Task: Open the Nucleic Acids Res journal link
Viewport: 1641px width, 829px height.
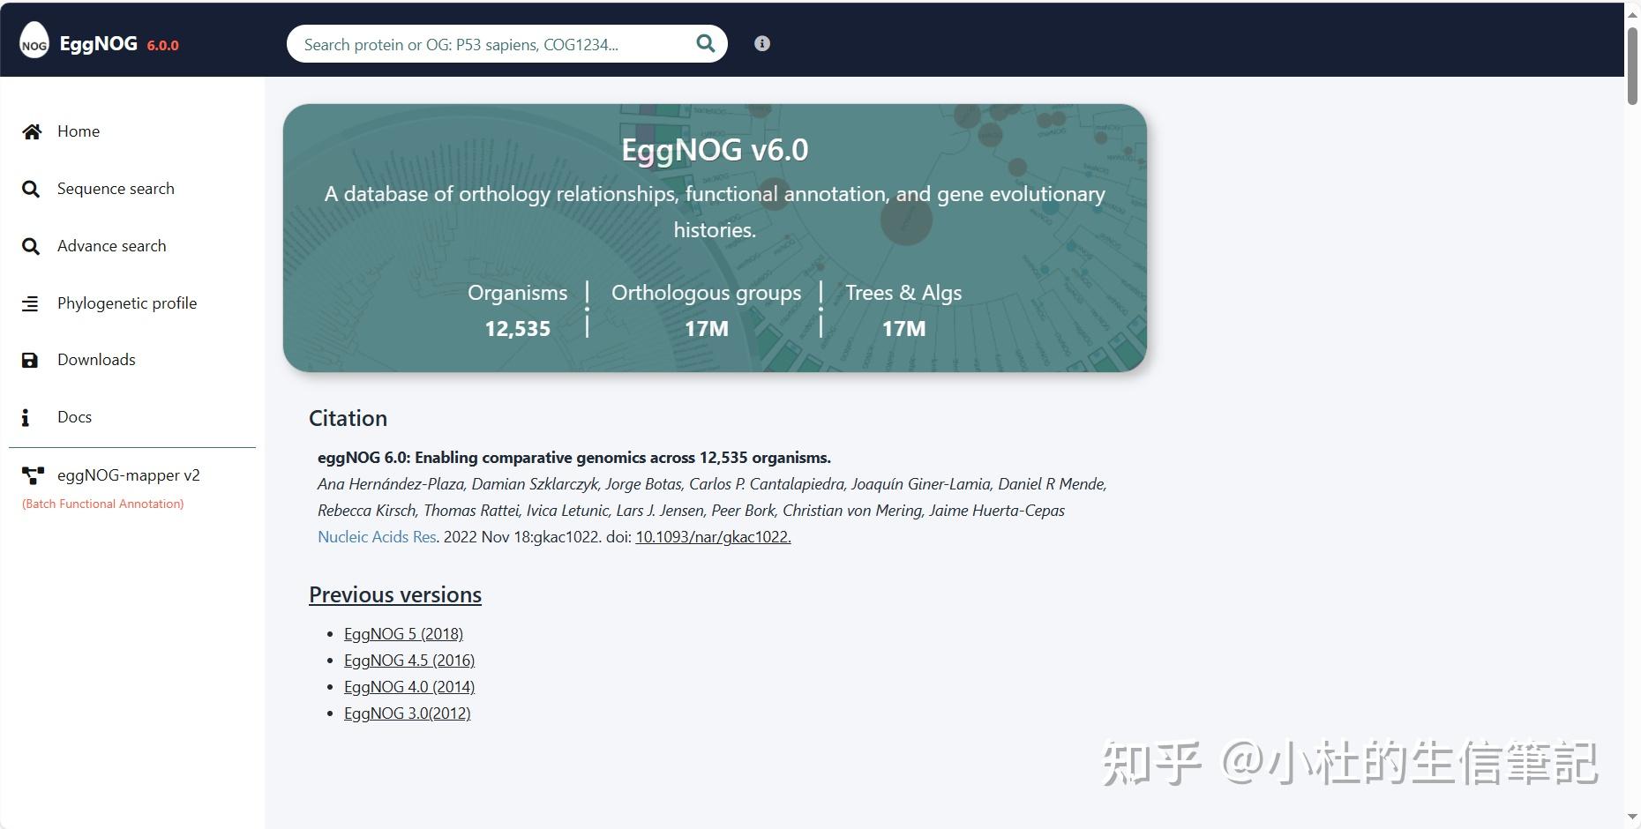Action: pyautogui.click(x=377, y=536)
